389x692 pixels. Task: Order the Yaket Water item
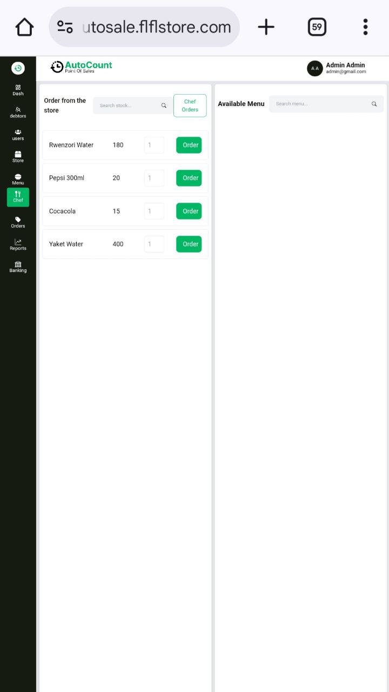(189, 244)
